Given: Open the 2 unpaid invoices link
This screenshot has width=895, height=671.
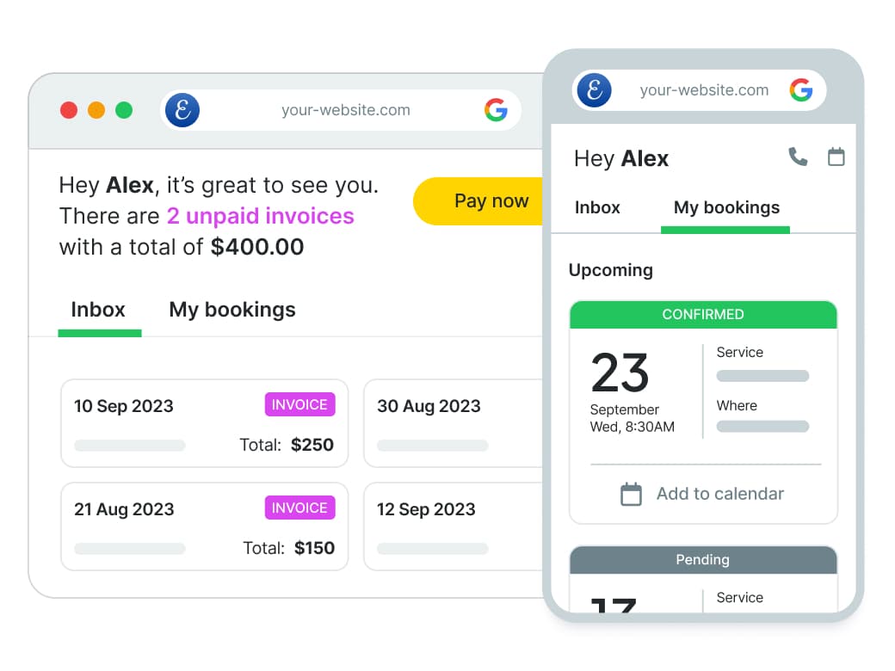Looking at the screenshot, I should tap(260, 216).
